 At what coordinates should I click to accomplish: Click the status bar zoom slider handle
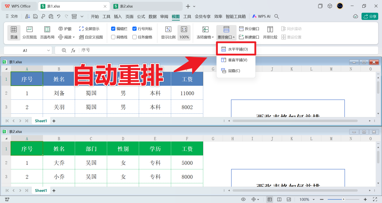[344, 199]
